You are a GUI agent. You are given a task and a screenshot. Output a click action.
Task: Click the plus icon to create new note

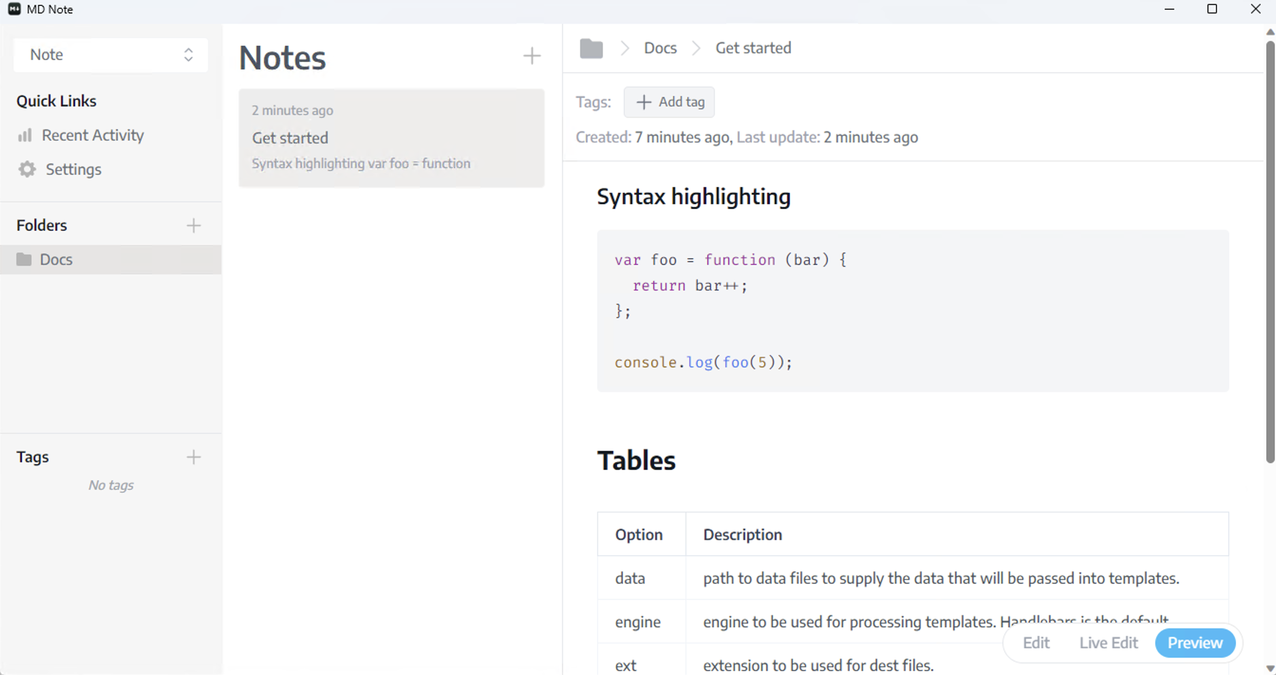click(x=532, y=56)
